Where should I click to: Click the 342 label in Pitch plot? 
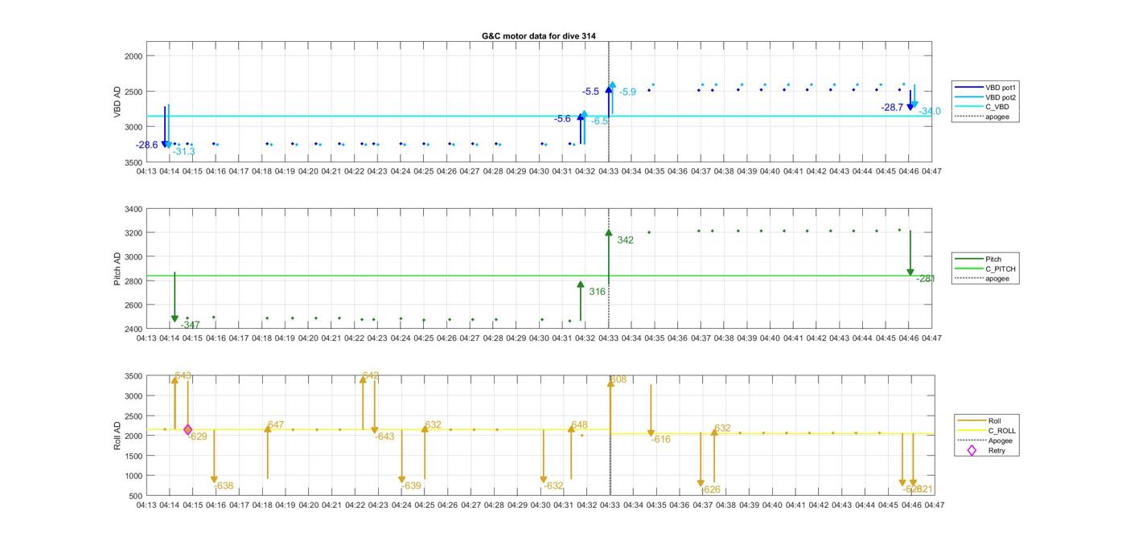(x=625, y=240)
